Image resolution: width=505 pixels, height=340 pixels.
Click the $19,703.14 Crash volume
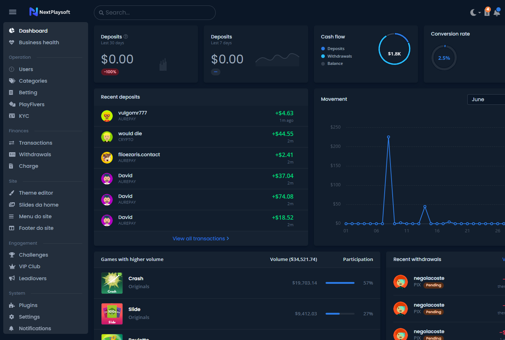[x=305, y=283]
